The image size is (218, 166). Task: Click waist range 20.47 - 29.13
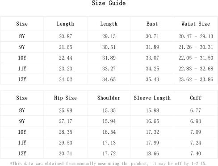click(x=196, y=36)
